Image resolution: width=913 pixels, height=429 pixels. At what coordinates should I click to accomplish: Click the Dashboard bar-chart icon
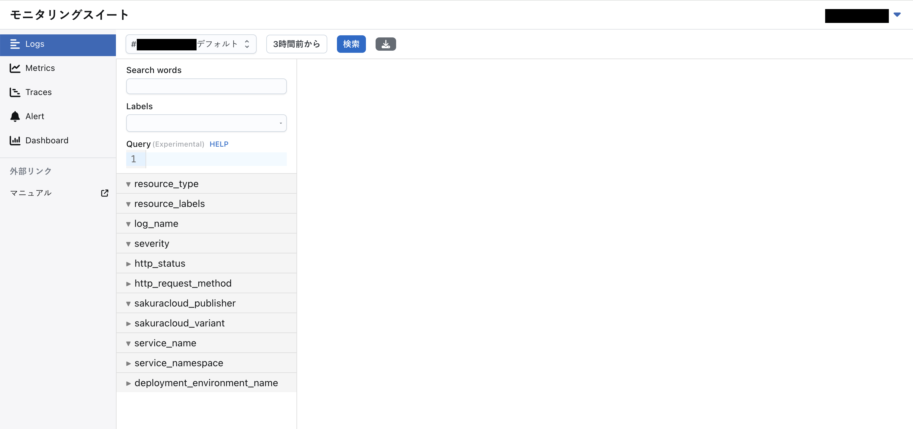point(15,140)
